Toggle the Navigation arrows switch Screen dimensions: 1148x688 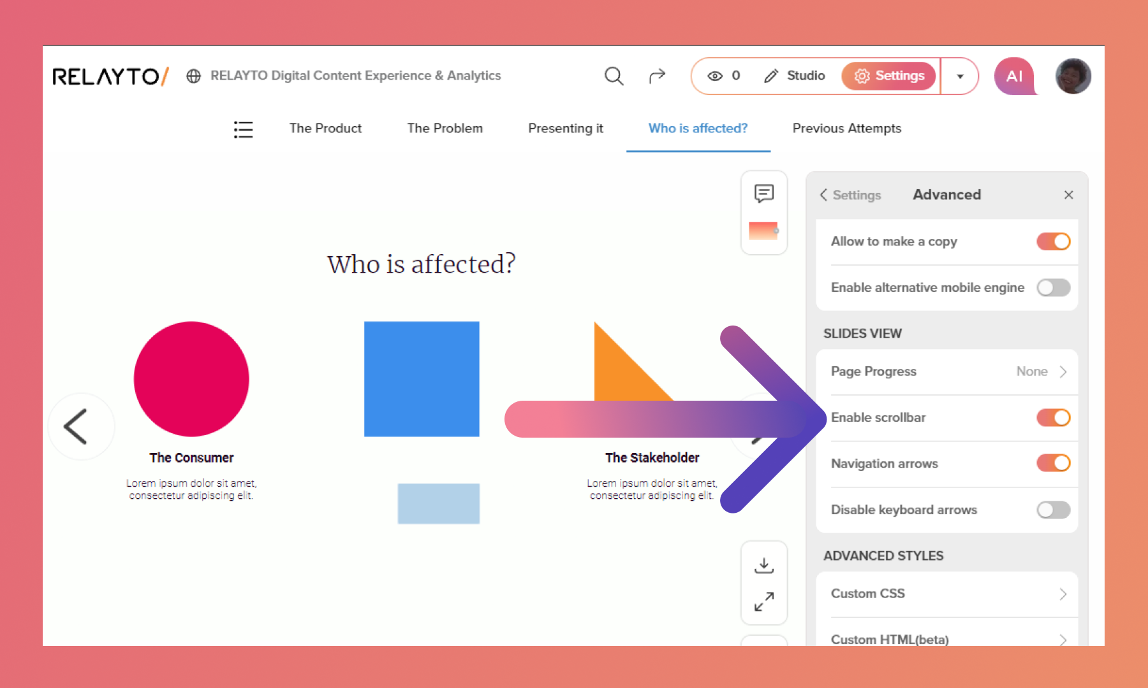point(1053,463)
